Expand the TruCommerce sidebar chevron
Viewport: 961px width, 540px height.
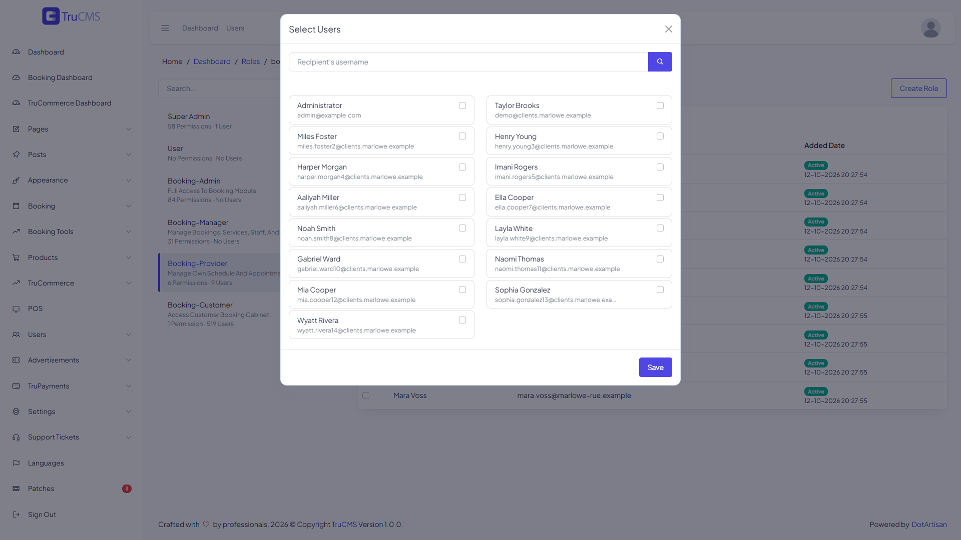[129, 283]
